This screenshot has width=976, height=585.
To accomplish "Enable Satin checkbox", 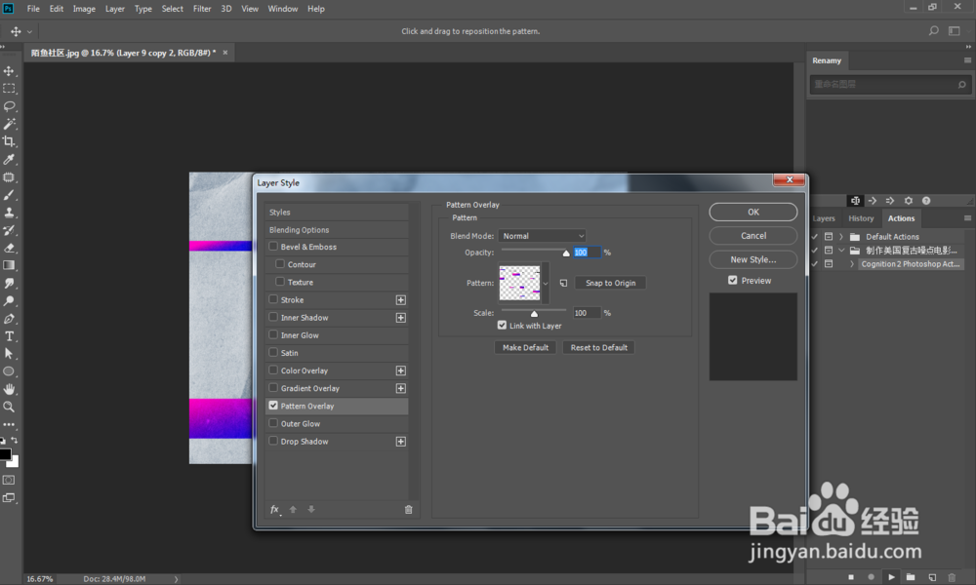I will [x=273, y=353].
